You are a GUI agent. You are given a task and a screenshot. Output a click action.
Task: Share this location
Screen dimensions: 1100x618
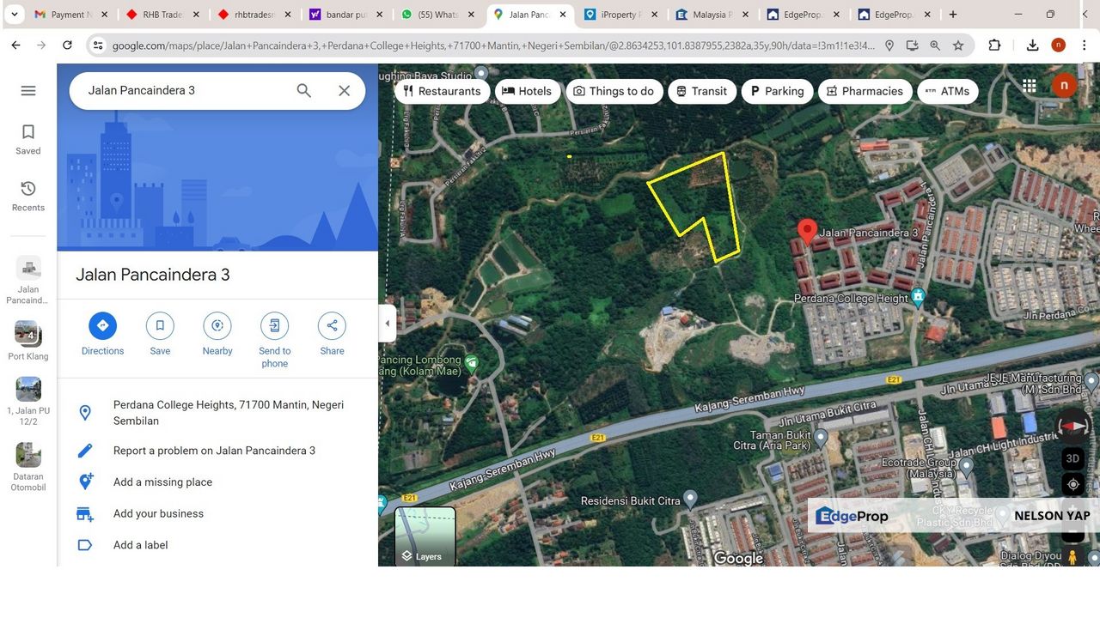tap(332, 334)
